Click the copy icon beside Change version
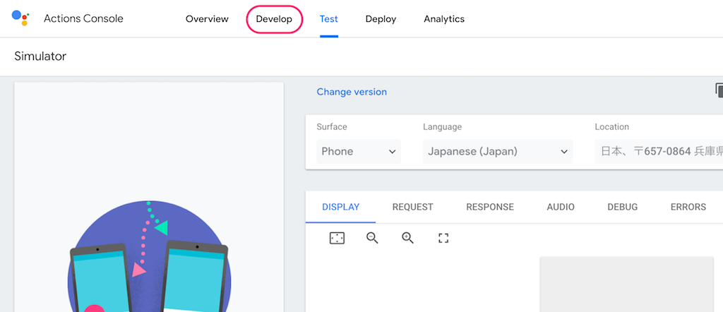 click(719, 90)
